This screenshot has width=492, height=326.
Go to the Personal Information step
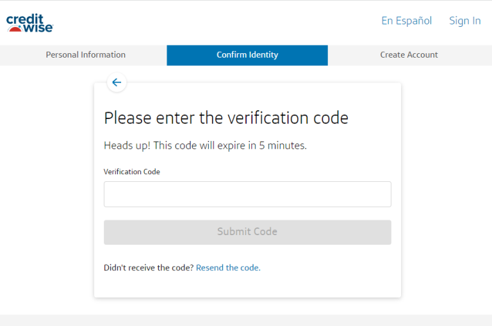85,55
